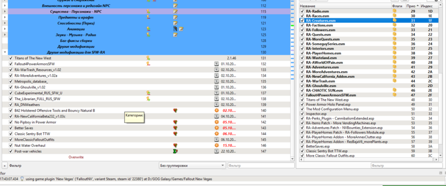Expand Существа - Персонажи - NPC separator
The width and height of the screenshot is (446, 186).
point(5,12)
